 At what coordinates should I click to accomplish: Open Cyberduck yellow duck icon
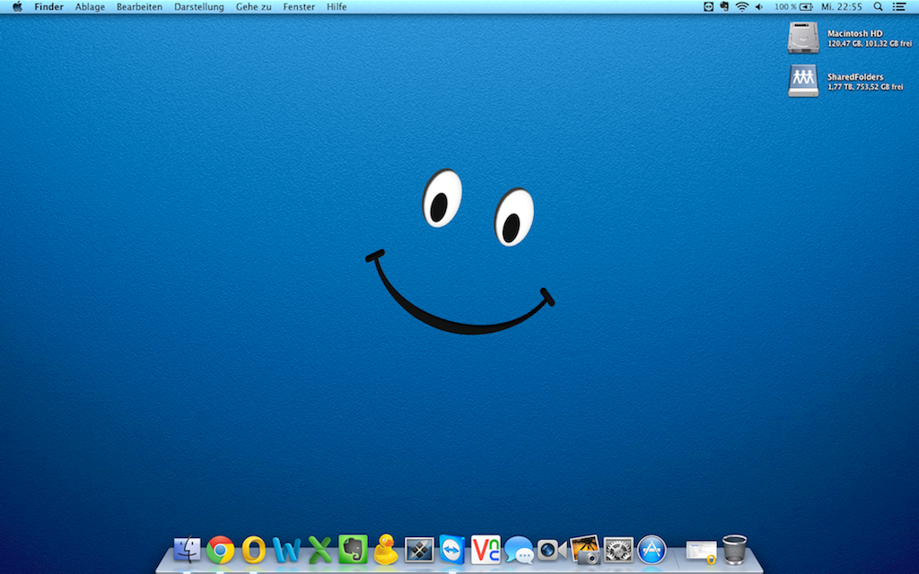coord(386,549)
